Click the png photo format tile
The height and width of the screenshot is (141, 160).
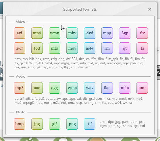click(x=72, y=124)
